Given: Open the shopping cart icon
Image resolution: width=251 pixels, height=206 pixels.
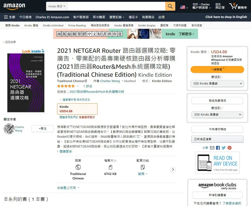Looking at the screenshot, I should coord(238,6).
